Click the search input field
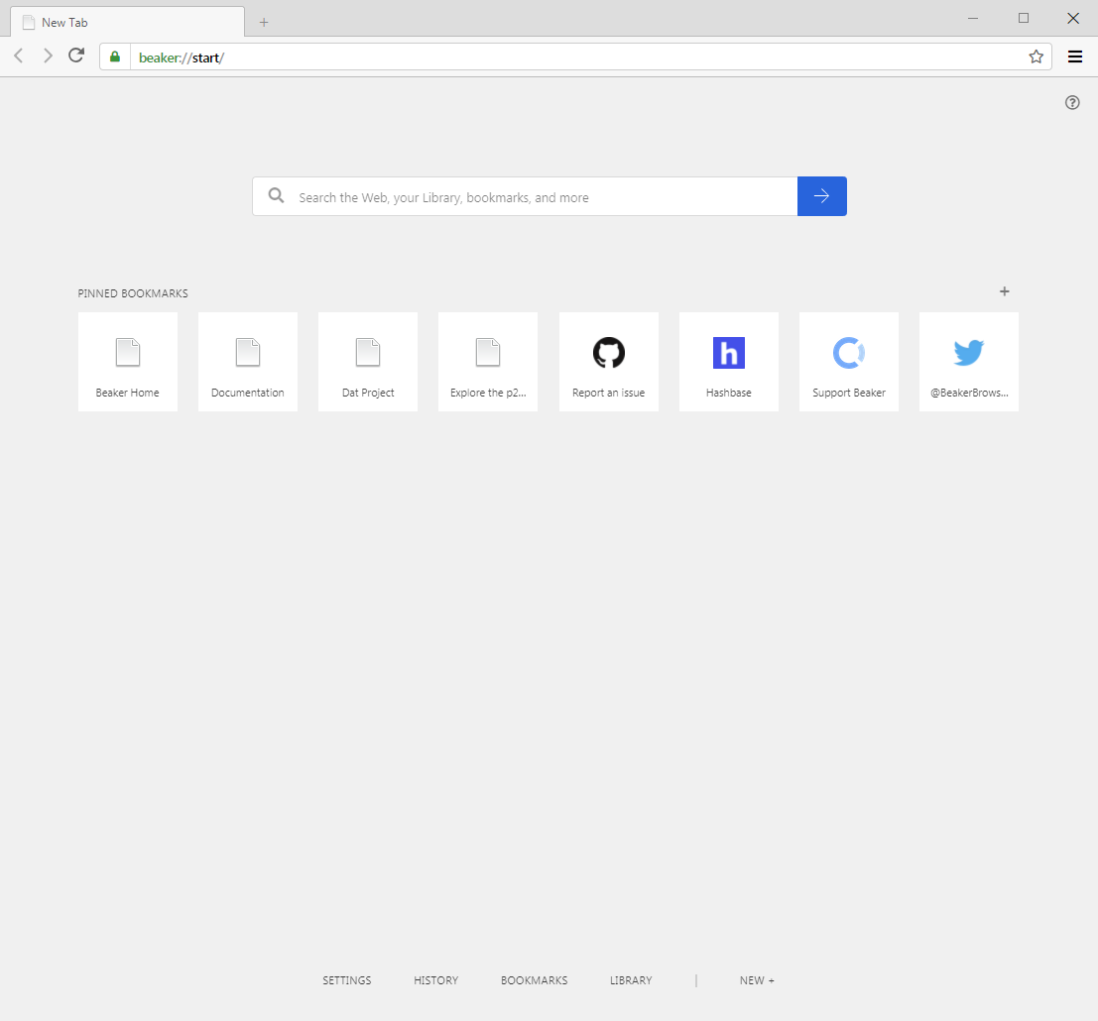 (x=525, y=196)
